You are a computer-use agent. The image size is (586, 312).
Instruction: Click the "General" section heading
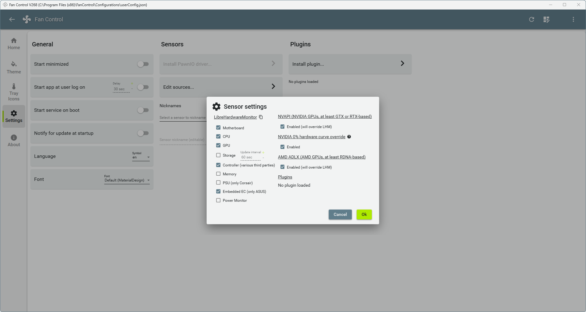[42, 44]
